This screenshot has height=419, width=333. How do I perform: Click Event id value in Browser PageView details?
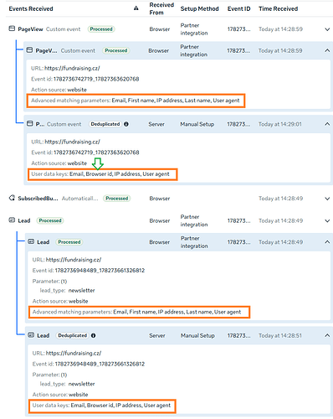coord(96,79)
